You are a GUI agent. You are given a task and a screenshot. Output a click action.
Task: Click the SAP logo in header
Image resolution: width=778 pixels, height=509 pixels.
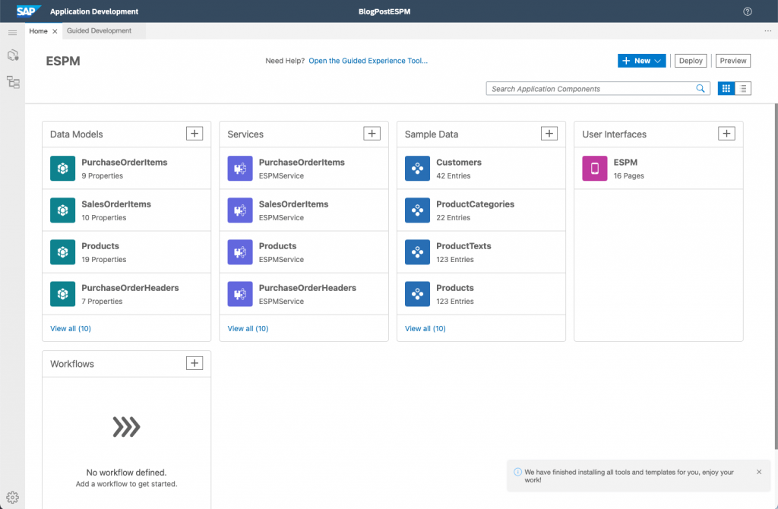tap(28, 11)
